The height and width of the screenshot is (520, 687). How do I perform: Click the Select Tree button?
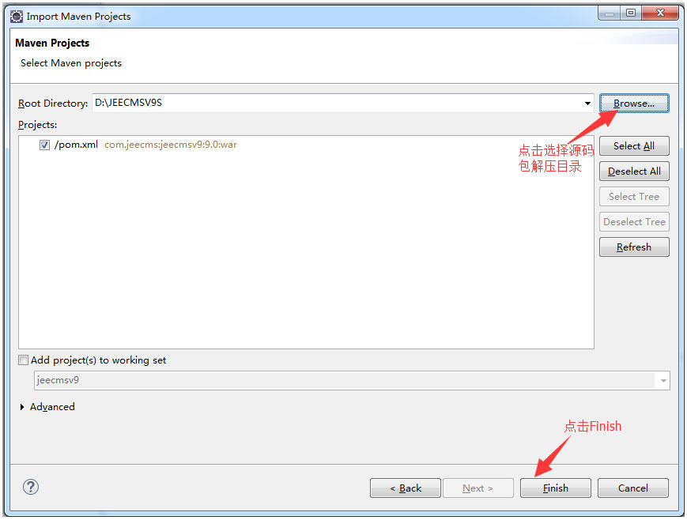click(x=634, y=197)
